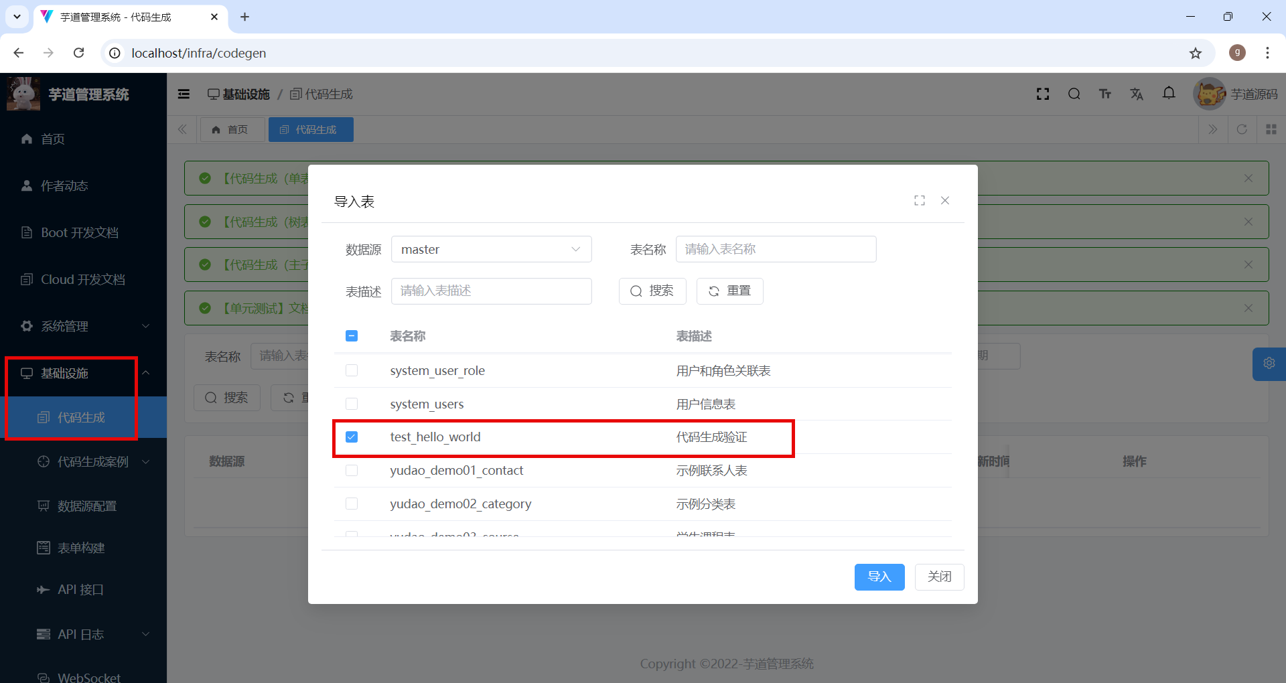This screenshot has height=683, width=1286.
Task: Click the 关闭 button in the dialog
Action: click(939, 577)
